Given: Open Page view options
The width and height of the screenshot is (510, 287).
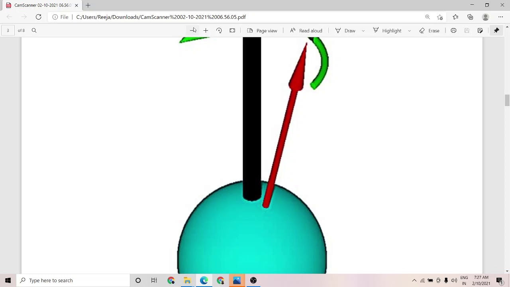Looking at the screenshot, I should coord(262,31).
